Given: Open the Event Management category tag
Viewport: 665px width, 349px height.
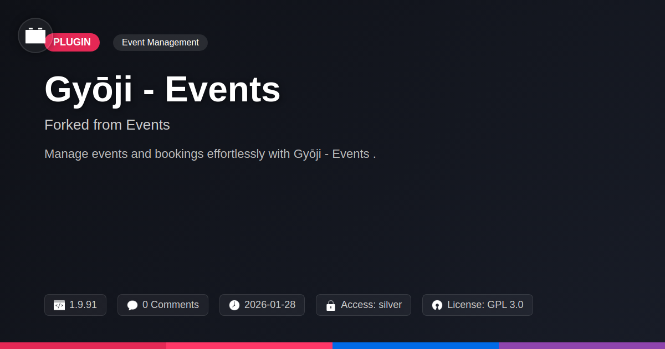Looking at the screenshot, I should pyautogui.click(x=160, y=43).
